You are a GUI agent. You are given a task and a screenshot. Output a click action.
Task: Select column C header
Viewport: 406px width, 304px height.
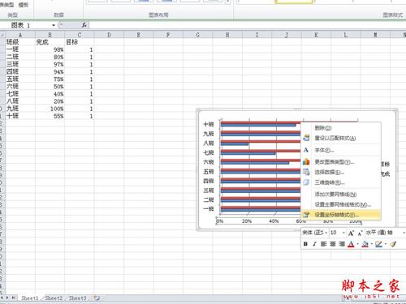80,35
